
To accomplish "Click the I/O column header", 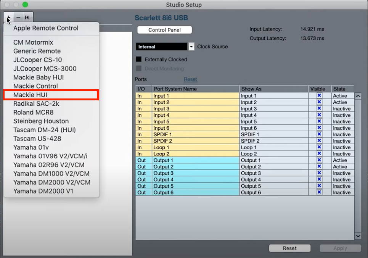I will click(144, 89).
